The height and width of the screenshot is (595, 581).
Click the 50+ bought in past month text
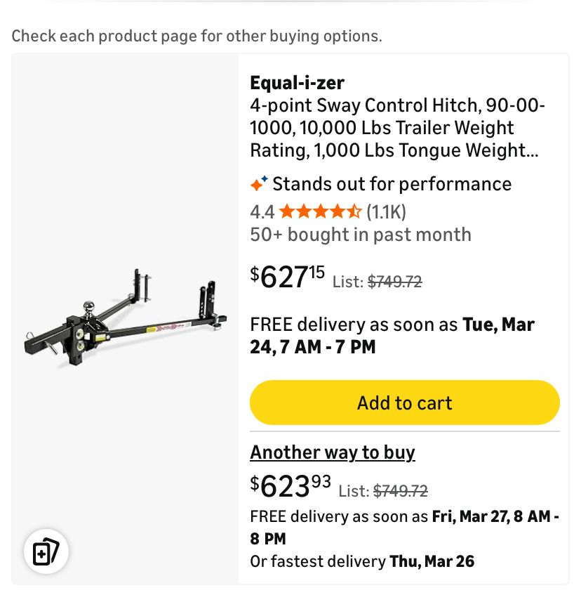point(361,235)
